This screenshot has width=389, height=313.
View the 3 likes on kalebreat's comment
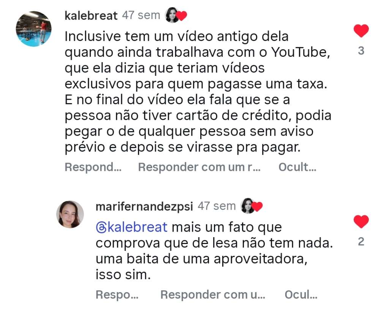pos(361,51)
